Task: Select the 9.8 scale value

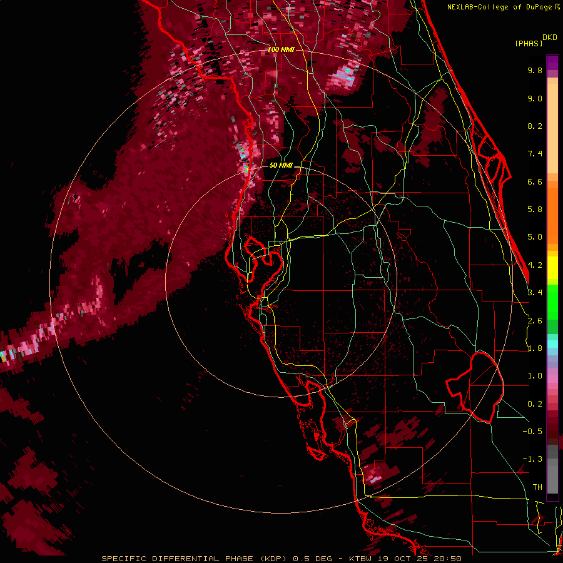Action: [x=535, y=70]
